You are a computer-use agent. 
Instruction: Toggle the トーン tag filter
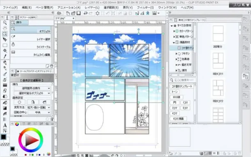[175, 92]
